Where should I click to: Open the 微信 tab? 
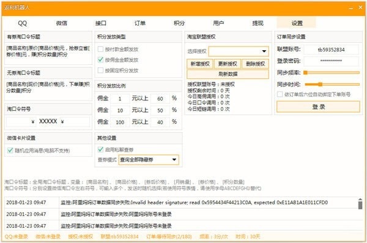(x=62, y=23)
